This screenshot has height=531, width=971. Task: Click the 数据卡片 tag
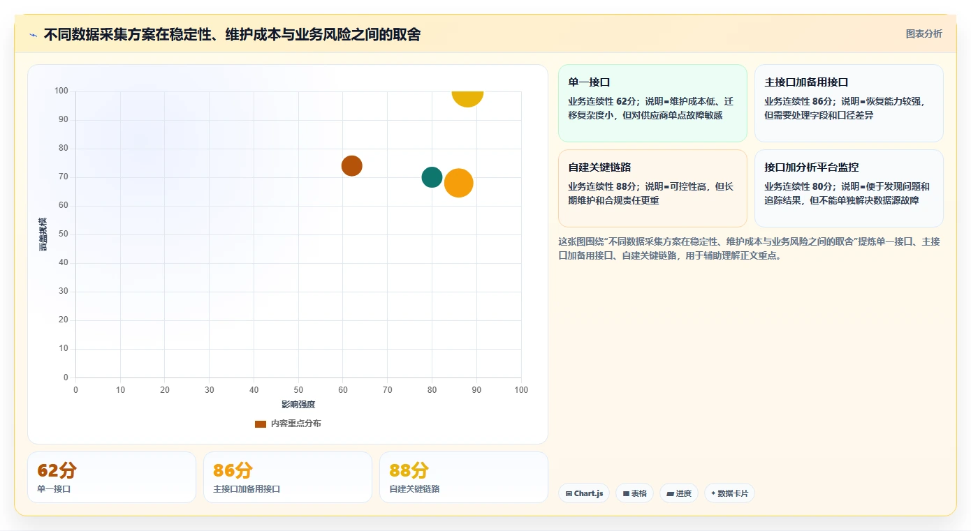point(729,493)
